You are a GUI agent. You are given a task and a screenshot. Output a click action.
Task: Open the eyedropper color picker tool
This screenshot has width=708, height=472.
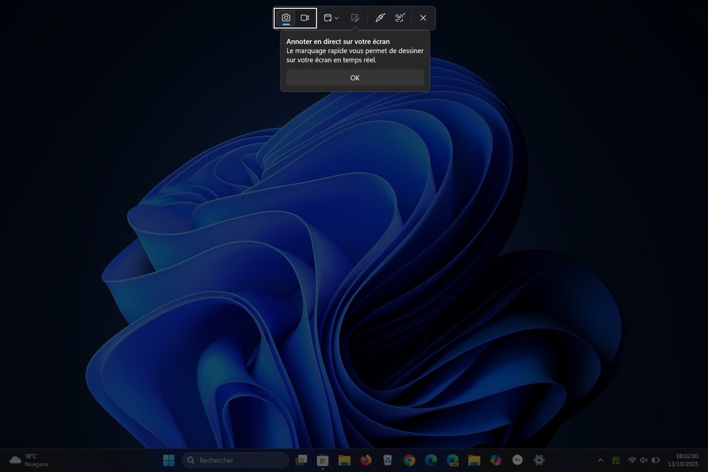(379, 18)
